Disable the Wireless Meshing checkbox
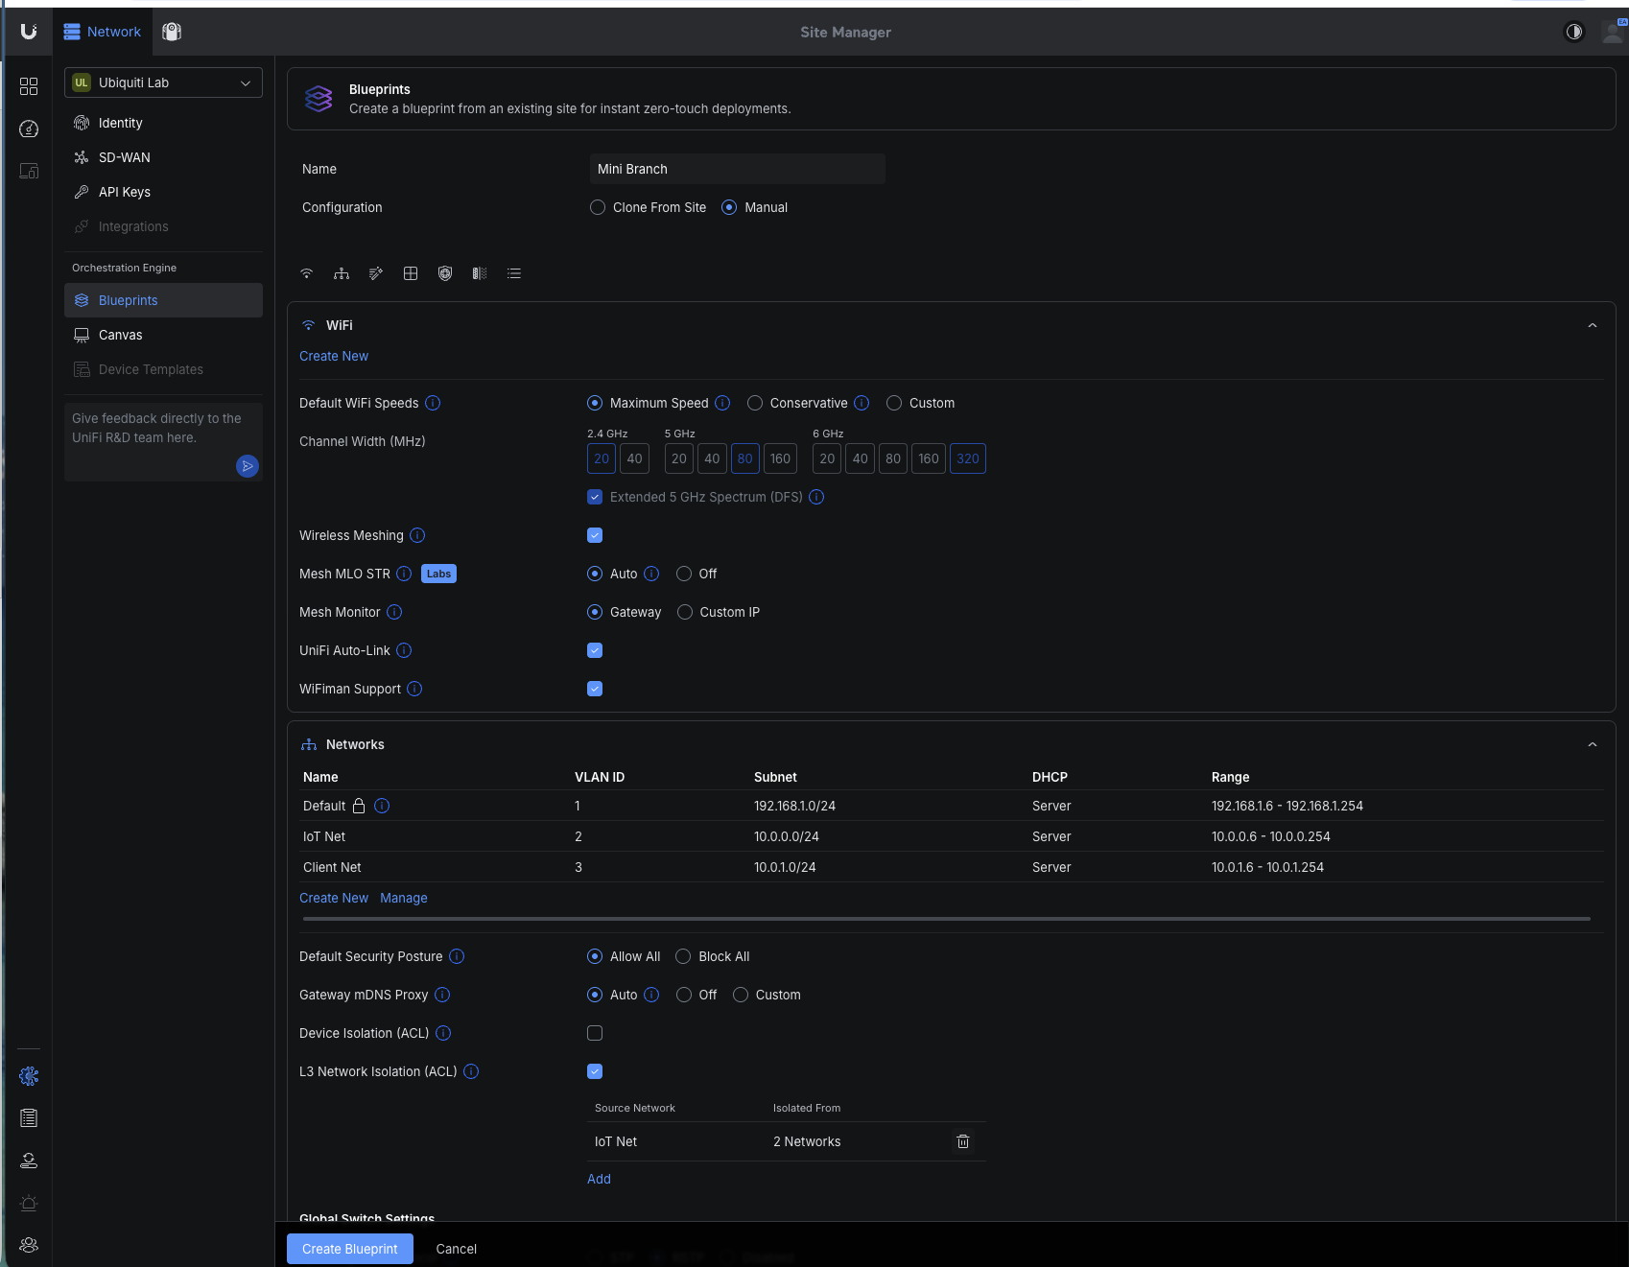 [595, 535]
